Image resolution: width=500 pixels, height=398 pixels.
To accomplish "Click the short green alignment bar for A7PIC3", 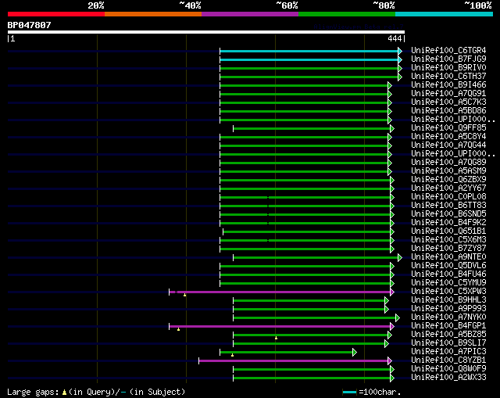I will point(287,353).
